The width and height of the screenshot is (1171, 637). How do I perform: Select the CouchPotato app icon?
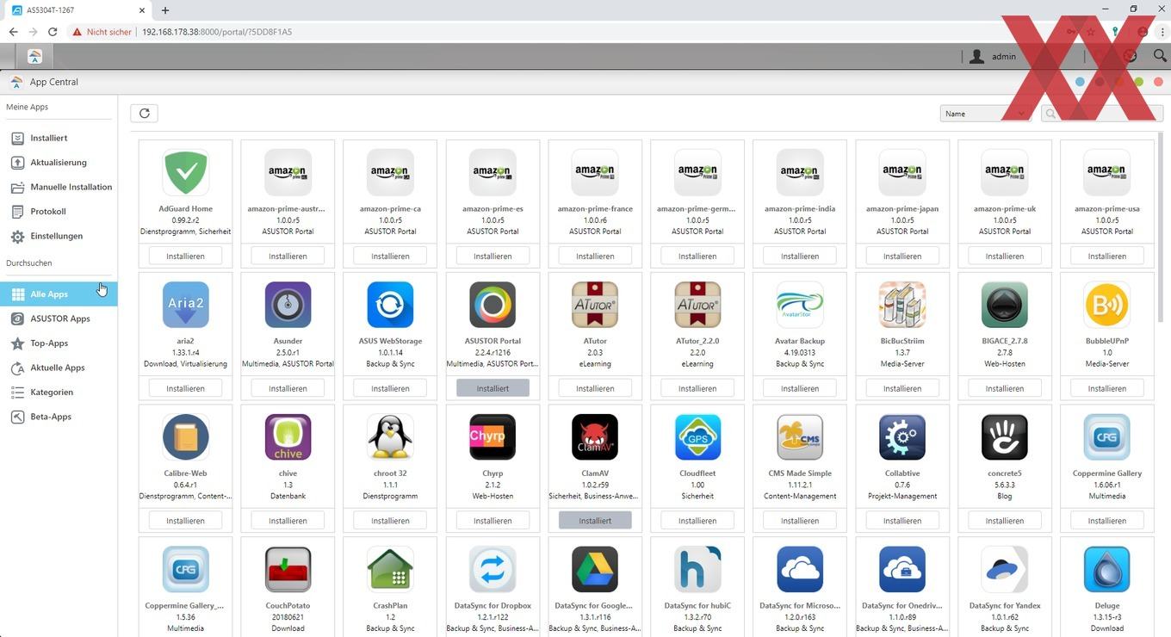tap(288, 570)
